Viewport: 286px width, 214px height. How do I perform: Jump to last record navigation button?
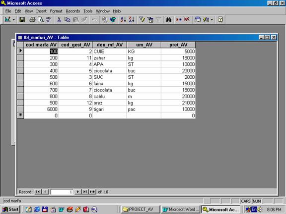pyautogui.click(x=85, y=192)
